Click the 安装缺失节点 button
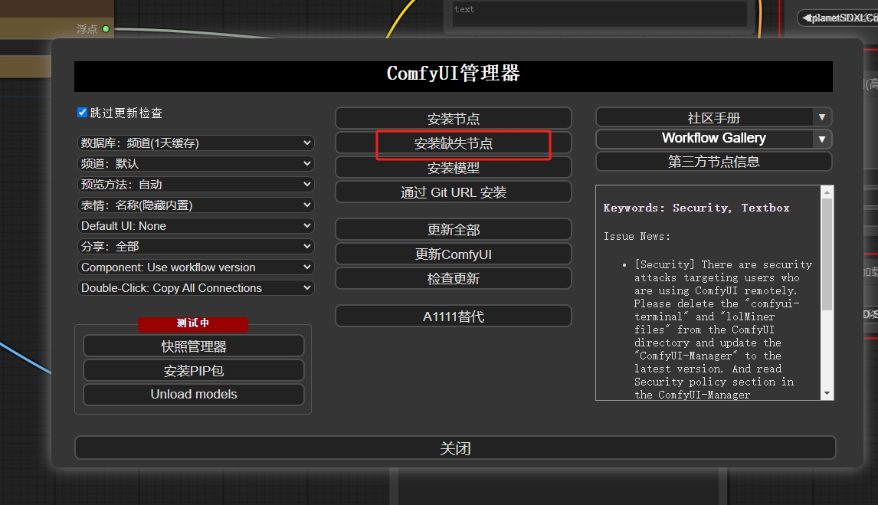This screenshot has width=878, height=505. pos(453,143)
